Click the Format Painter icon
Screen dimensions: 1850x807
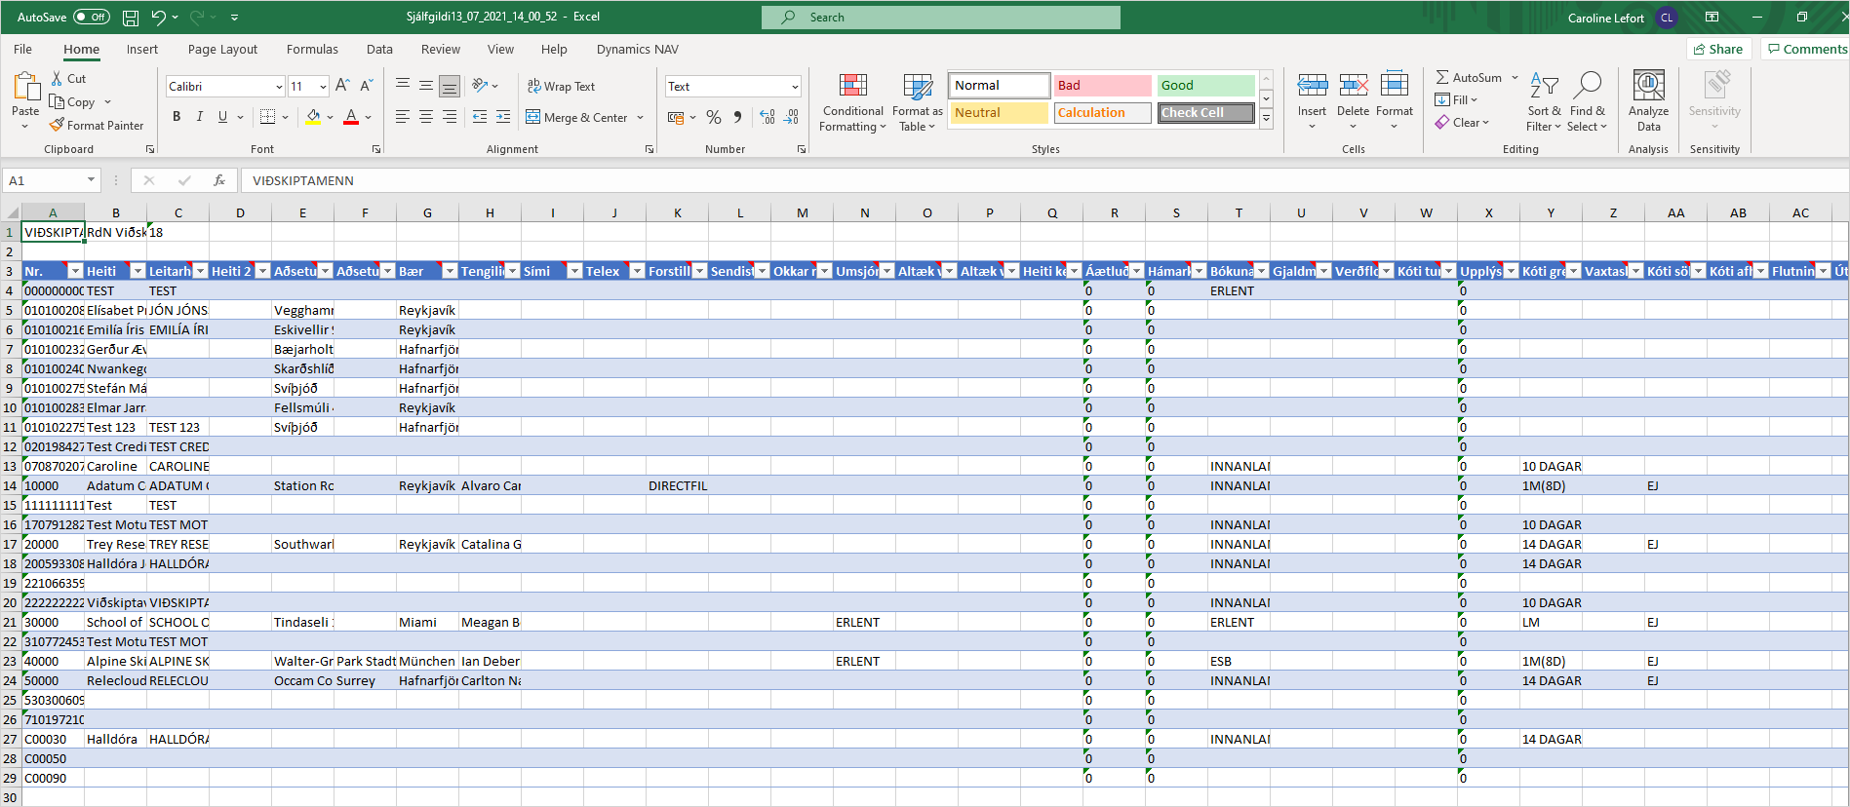tap(58, 125)
